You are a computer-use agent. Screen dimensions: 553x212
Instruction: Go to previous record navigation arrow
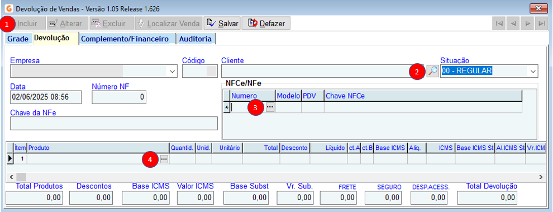point(513,23)
